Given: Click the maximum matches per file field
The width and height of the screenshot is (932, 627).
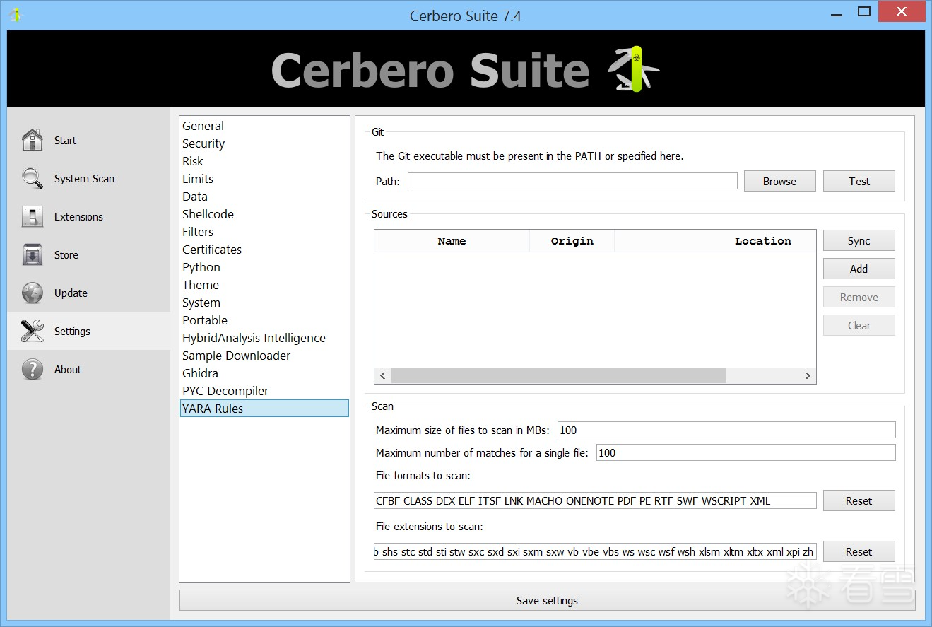Looking at the screenshot, I should [x=746, y=452].
